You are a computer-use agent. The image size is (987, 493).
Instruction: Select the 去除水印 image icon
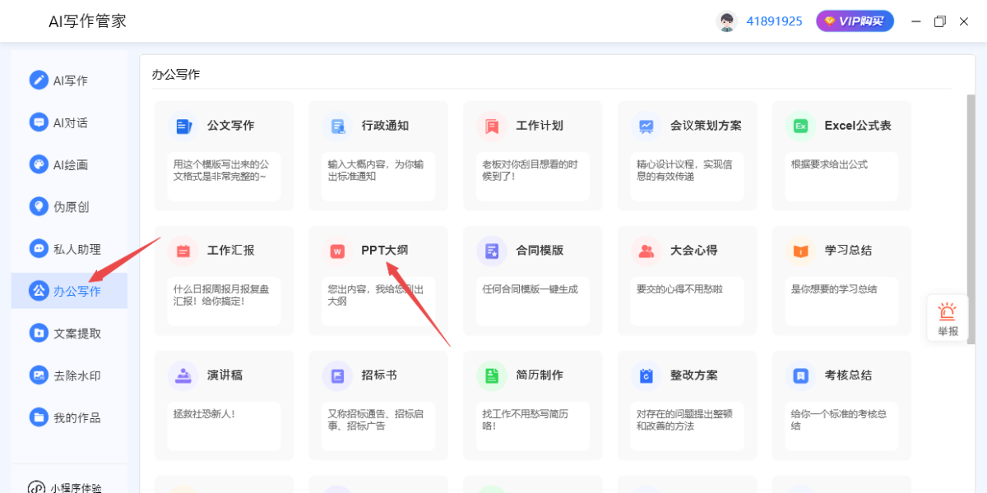tap(39, 376)
